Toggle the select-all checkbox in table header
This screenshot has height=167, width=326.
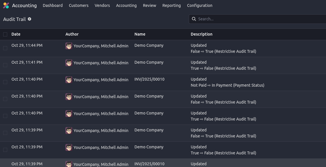point(5,34)
